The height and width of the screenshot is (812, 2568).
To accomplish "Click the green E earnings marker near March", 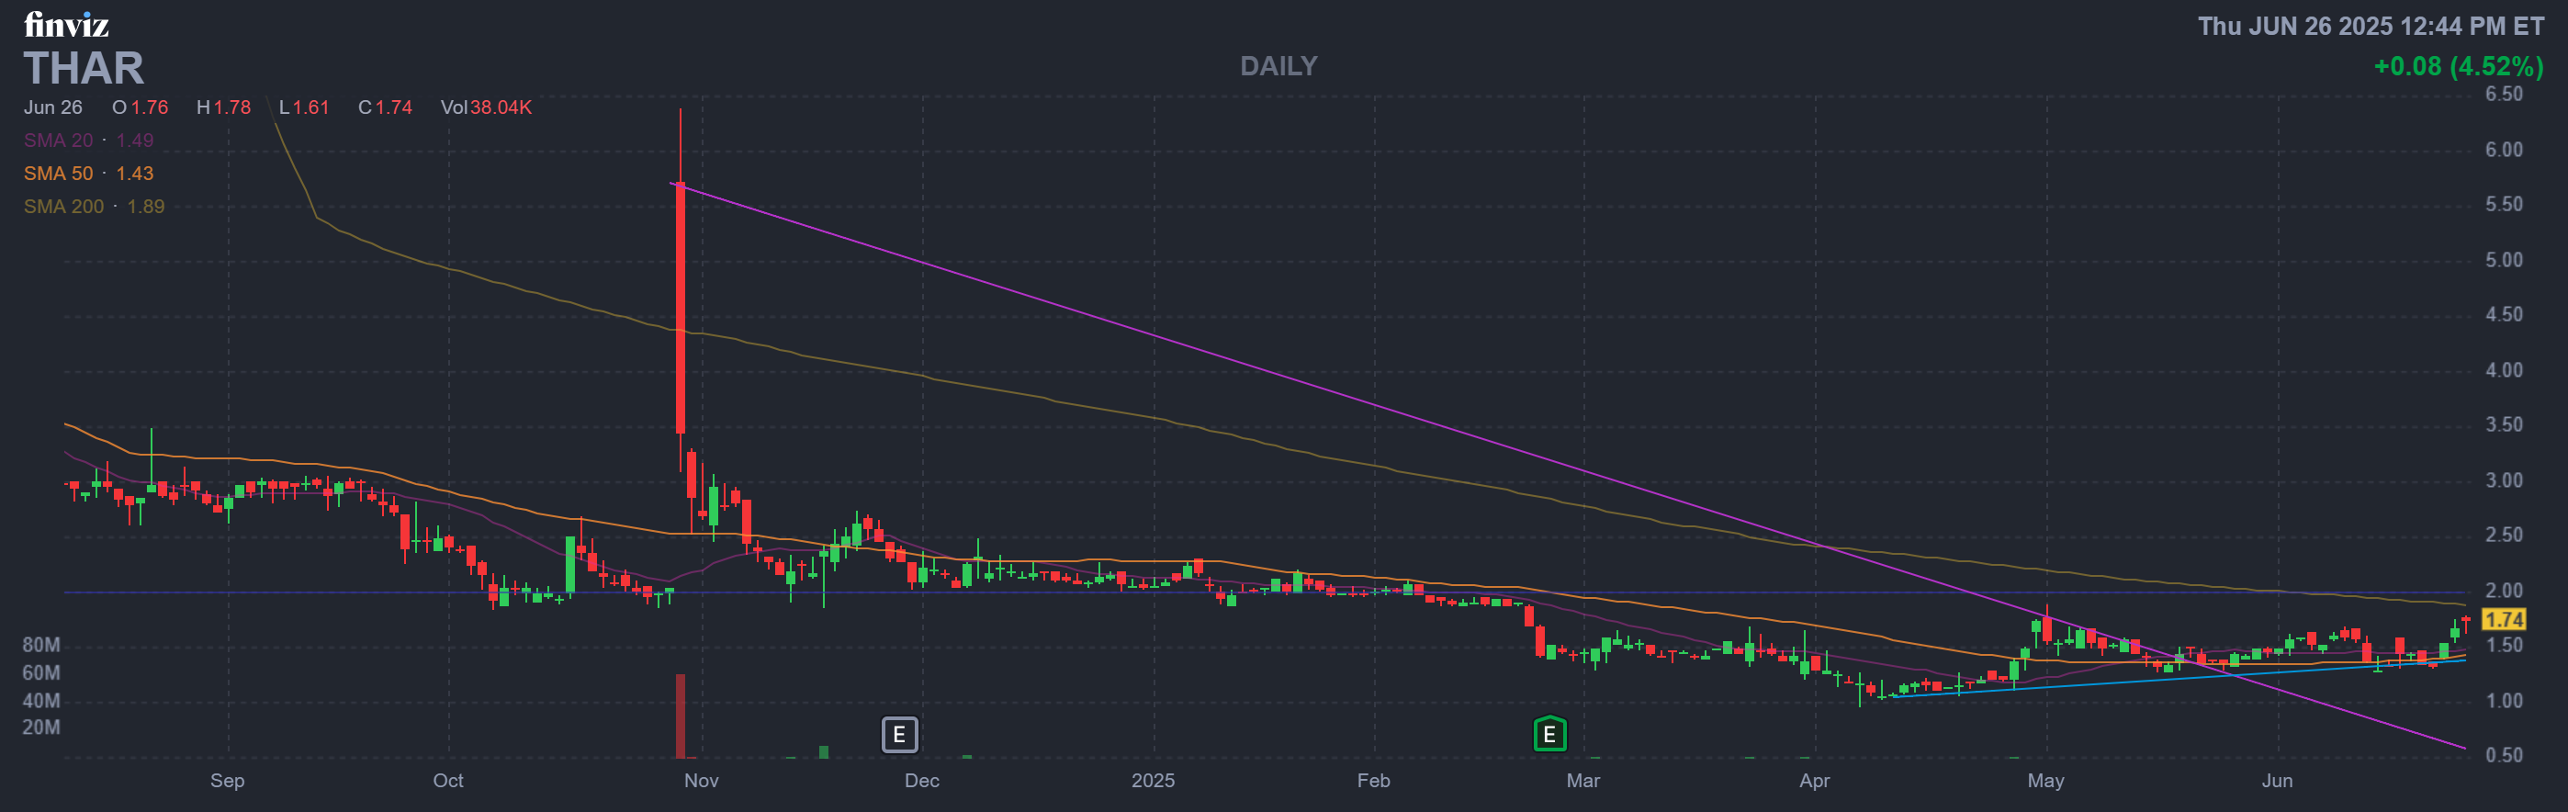I will (1549, 735).
